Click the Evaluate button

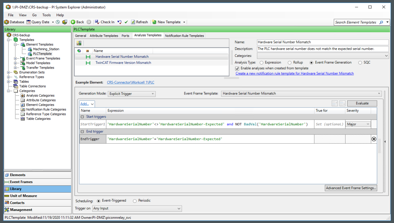pyautogui.click(x=362, y=103)
